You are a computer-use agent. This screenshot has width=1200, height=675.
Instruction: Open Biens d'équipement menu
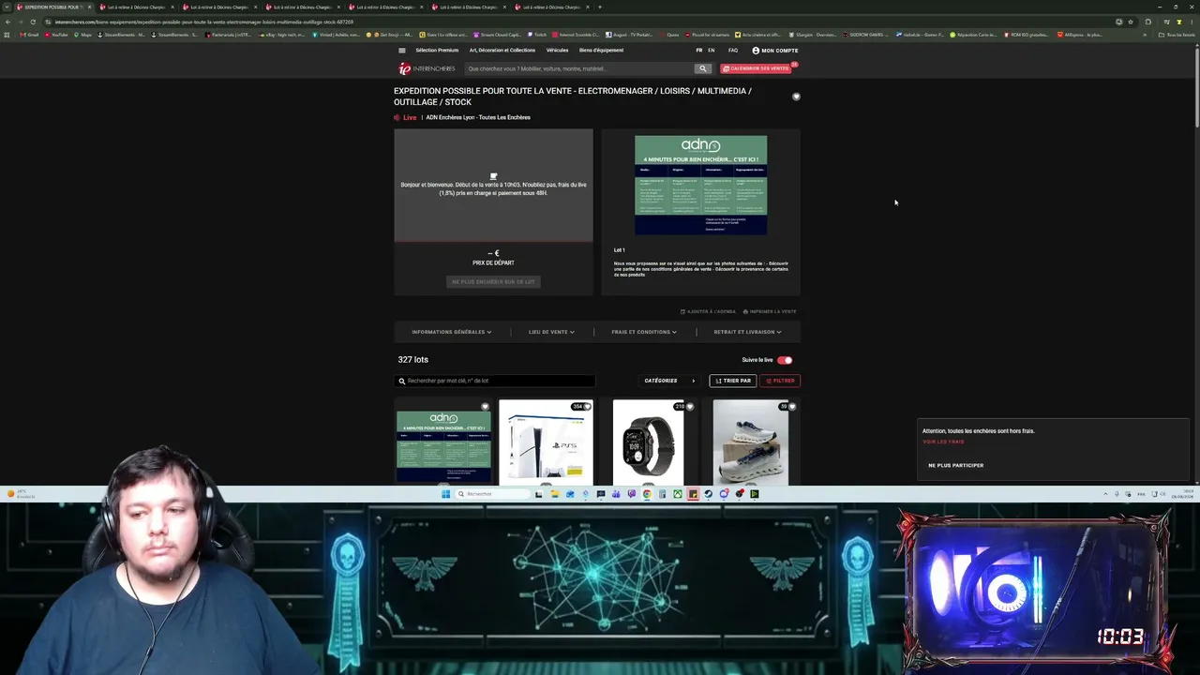coord(601,51)
